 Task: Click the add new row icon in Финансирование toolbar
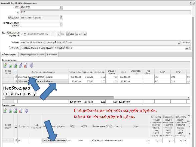coord(10,65)
